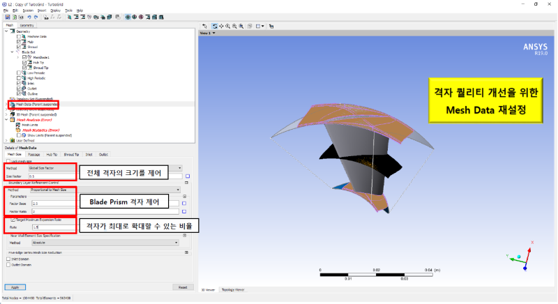This screenshot has height=304, width=558.
Task: Enable the Machine Data checkbox
Action: (19, 37)
